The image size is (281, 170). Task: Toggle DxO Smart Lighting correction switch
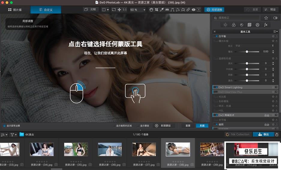tap(216, 87)
